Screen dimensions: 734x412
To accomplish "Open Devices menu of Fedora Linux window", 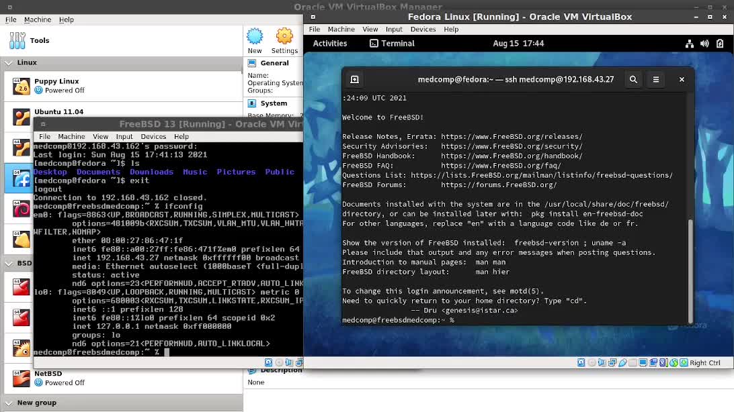I will 423,29.
